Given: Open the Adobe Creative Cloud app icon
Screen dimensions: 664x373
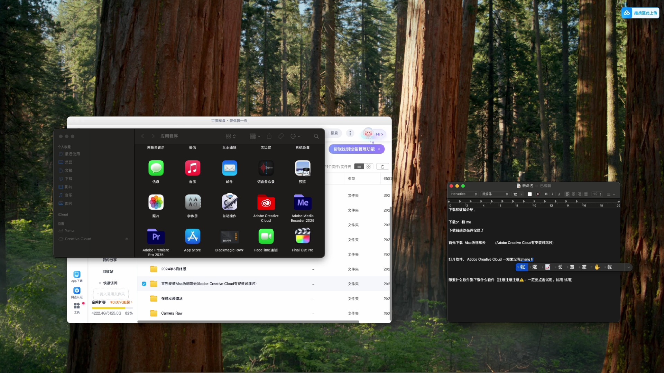Looking at the screenshot, I should [x=266, y=202].
